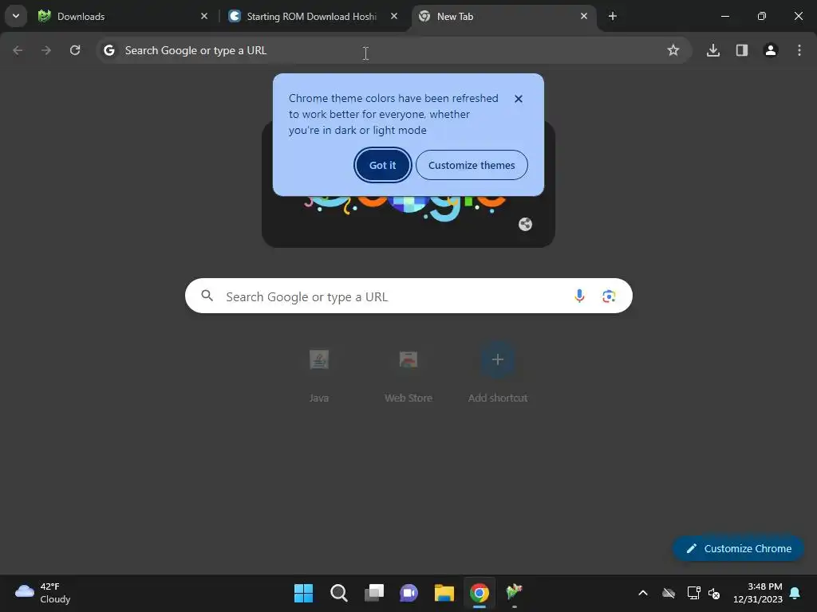Viewport: 817px width, 612px height.
Task: Dismiss theme popup with X
Action: [518, 99]
